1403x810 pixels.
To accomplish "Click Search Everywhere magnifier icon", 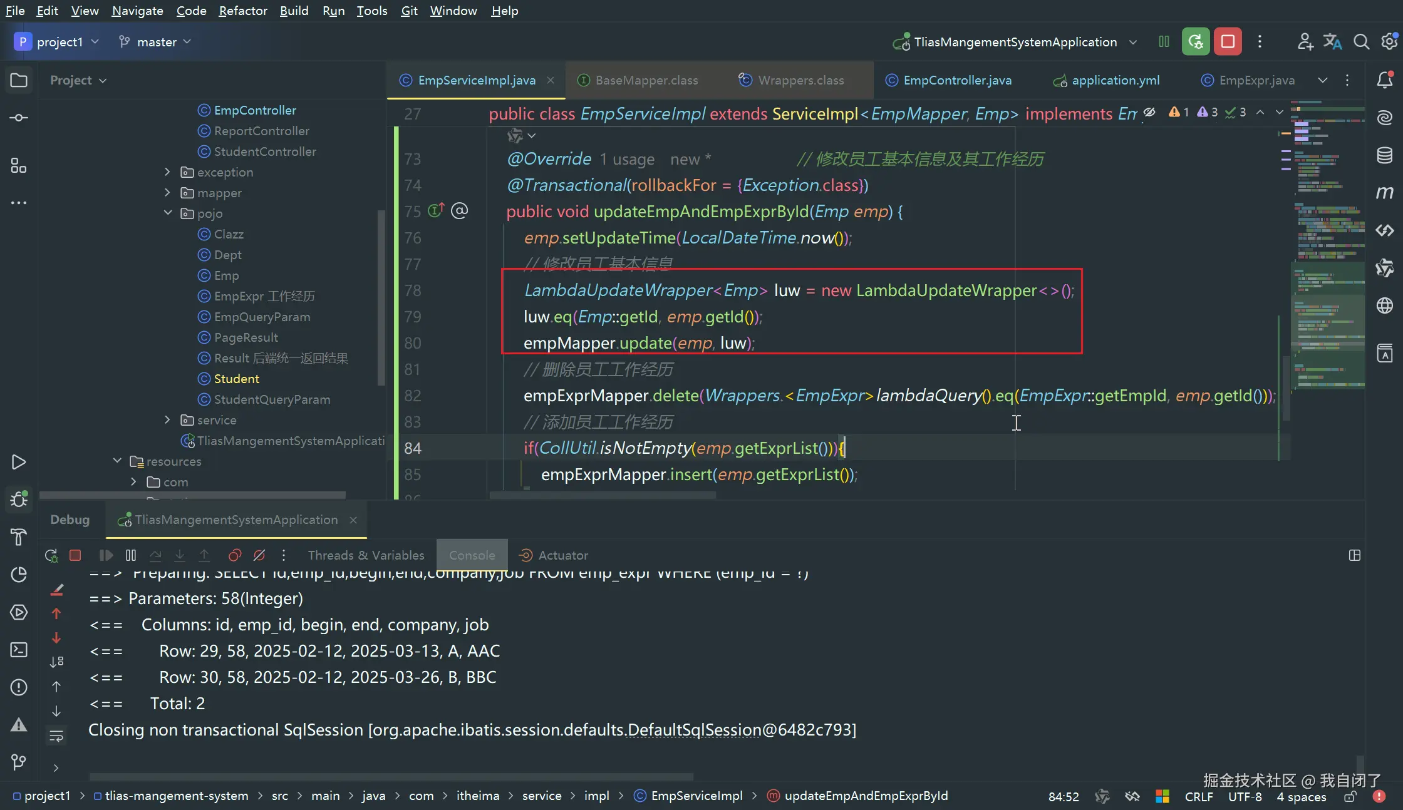I will (1361, 42).
